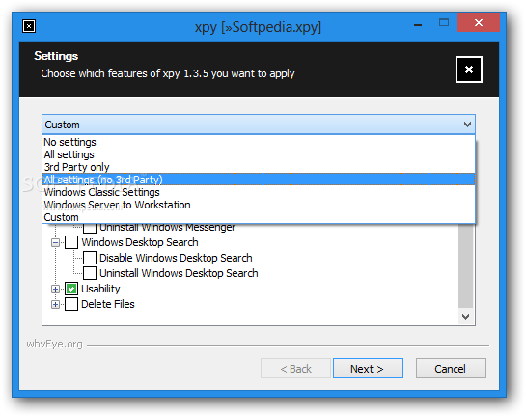
Task: Click the Usability tree label
Action: tap(100, 289)
